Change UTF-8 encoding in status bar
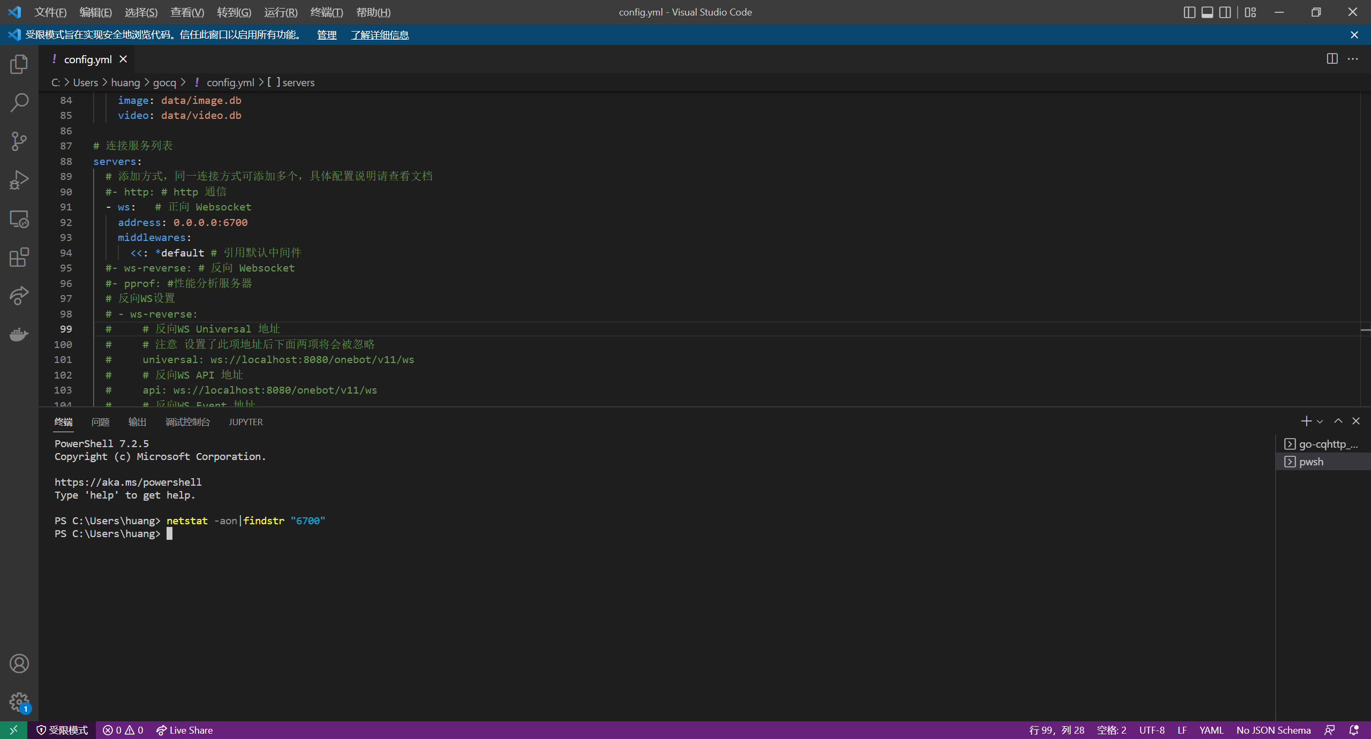Viewport: 1371px width, 739px height. click(1152, 730)
